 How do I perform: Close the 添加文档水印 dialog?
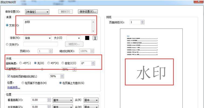199,1
